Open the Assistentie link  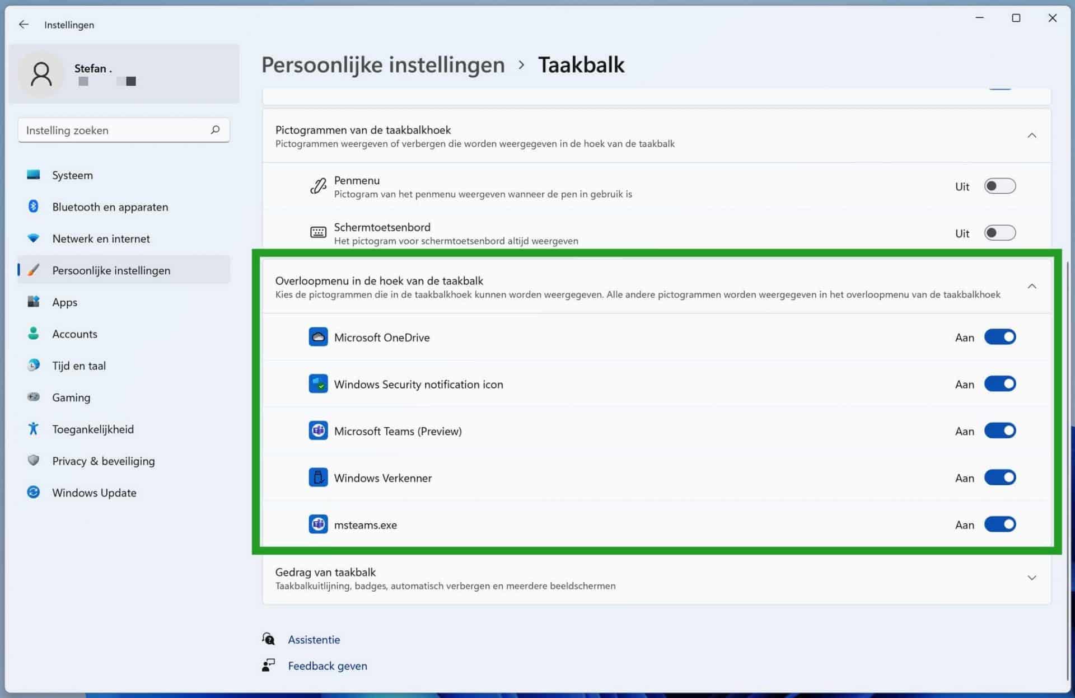[314, 639]
